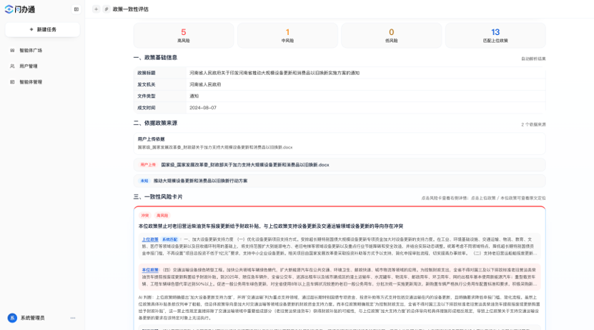Click the 中风险 count card showing 1
594x330 pixels.
point(287,35)
